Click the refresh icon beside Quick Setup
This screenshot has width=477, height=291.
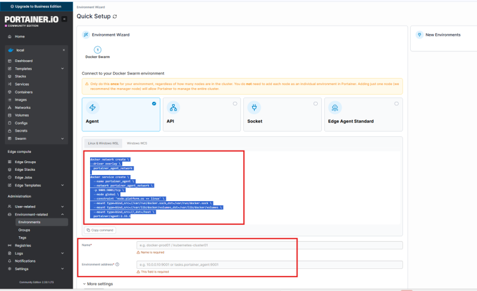pos(114,17)
